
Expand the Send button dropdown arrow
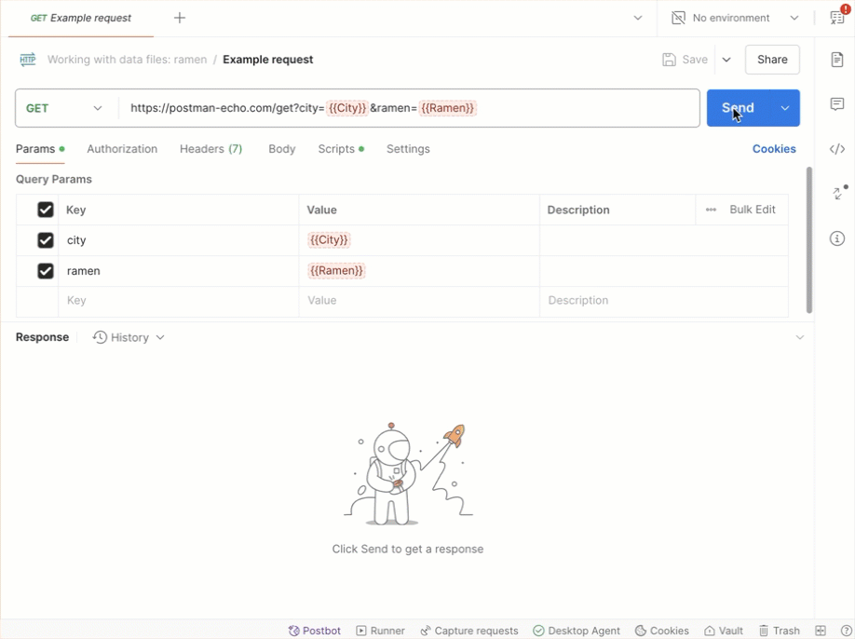[x=785, y=107]
